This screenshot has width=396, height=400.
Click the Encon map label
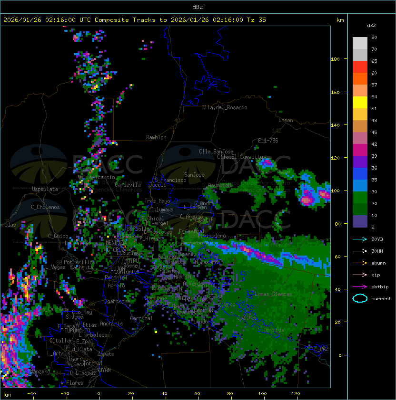[286, 120]
